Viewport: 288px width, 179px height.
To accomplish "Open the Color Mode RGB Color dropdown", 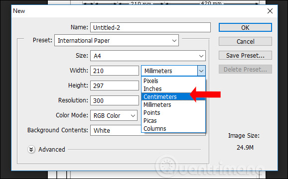I will pos(114,115).
